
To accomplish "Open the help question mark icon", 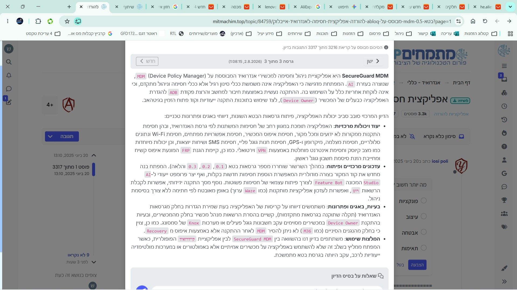I will coord(504,147).
